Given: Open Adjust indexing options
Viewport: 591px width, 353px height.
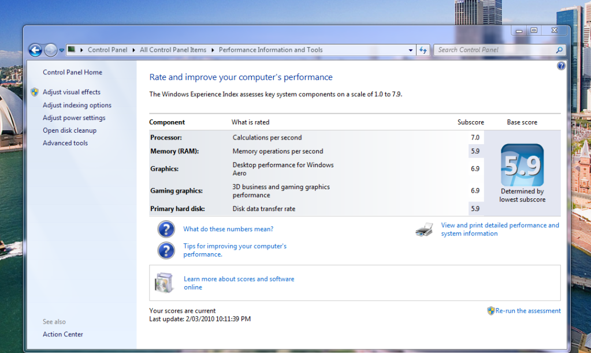Looking at the screenshot, I should click(x=77, y=106).
